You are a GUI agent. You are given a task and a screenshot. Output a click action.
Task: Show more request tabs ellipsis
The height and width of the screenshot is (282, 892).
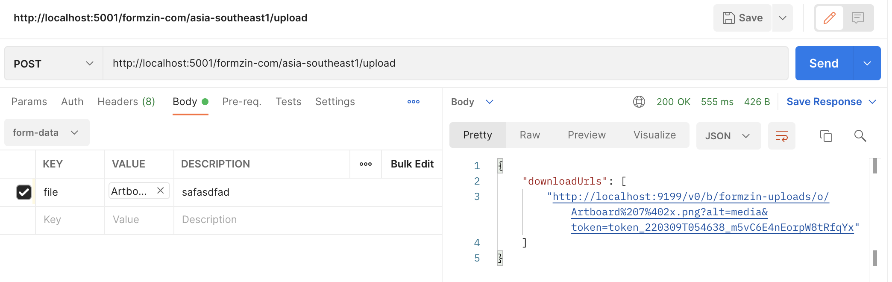pos(413,102)
